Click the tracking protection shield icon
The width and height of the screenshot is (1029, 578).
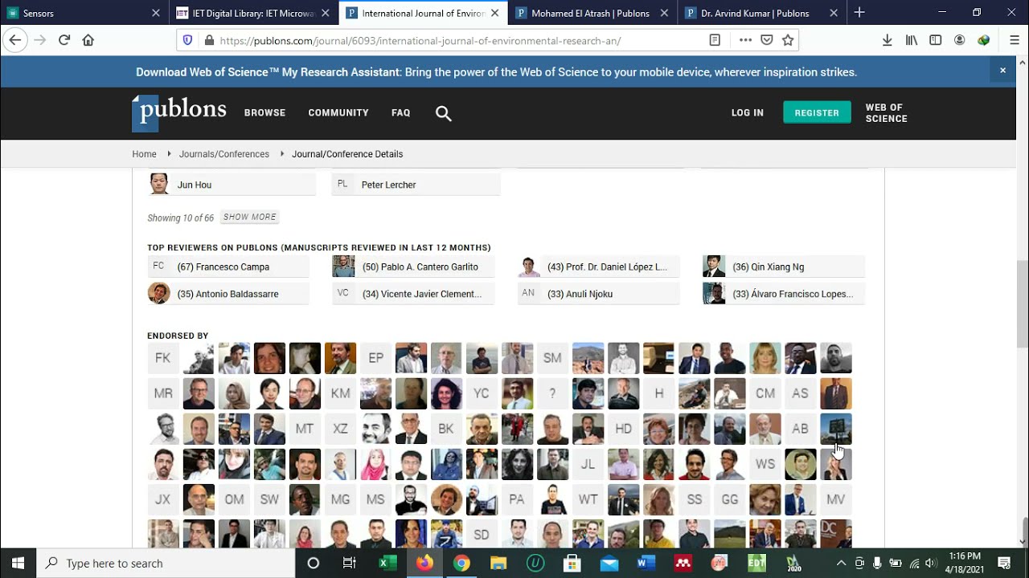(188, 40)
